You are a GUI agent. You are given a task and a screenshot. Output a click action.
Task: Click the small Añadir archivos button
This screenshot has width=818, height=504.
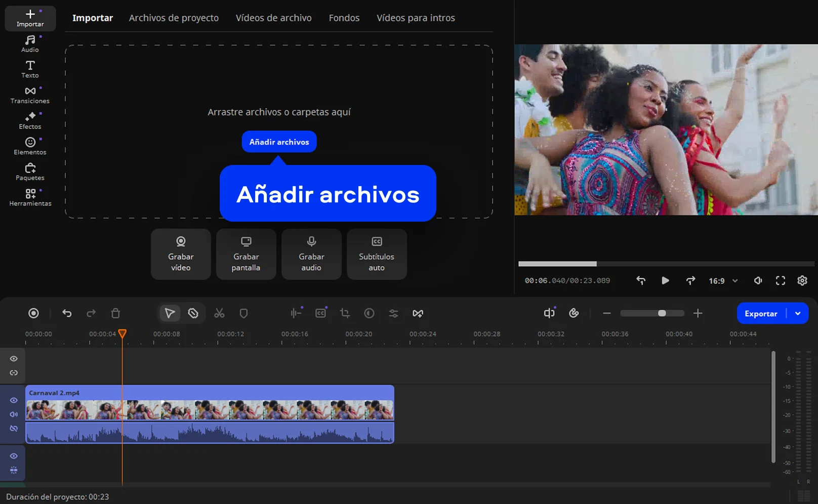tap(279, 142)
